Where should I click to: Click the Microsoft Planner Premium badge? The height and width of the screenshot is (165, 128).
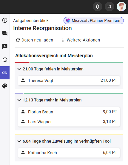(x=94, y=21)
